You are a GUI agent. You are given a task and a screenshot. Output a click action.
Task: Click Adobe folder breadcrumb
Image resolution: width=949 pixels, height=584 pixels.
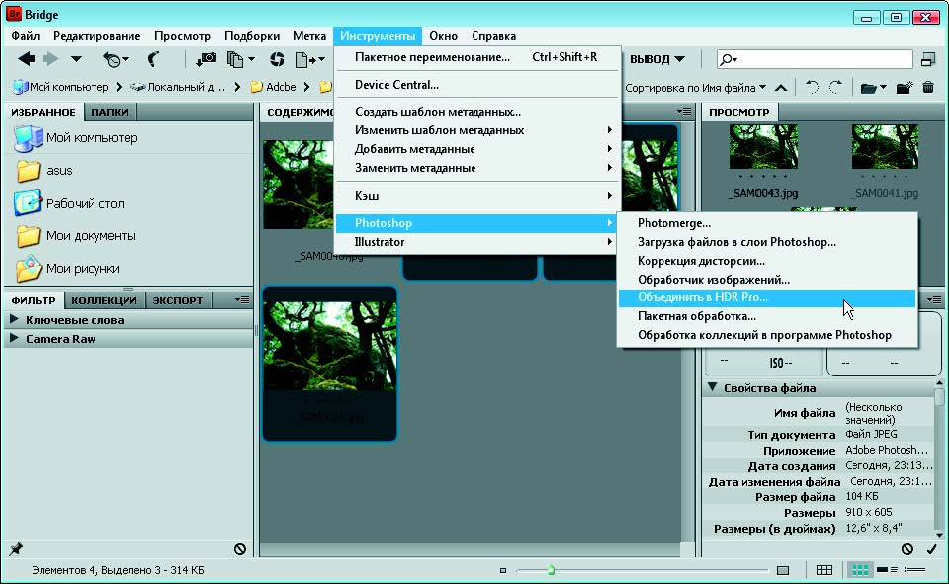[x=273, y=87]
